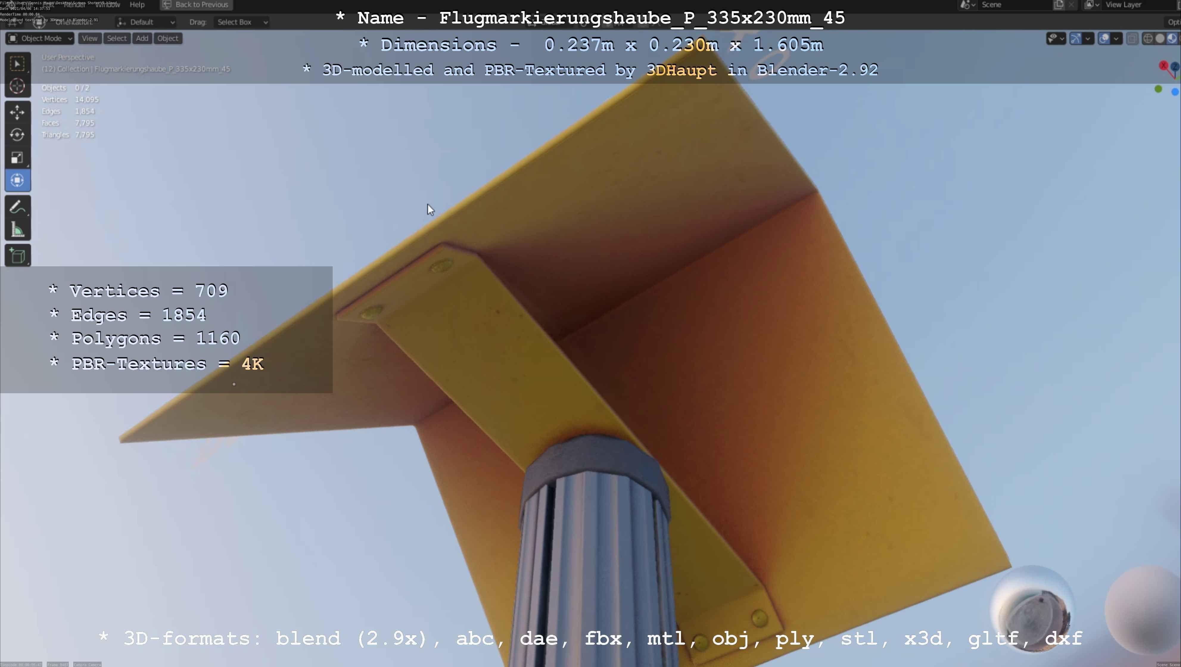The image size is (1181, 667).
Task: Open the Default orientation dropdown
Action: 146,22
